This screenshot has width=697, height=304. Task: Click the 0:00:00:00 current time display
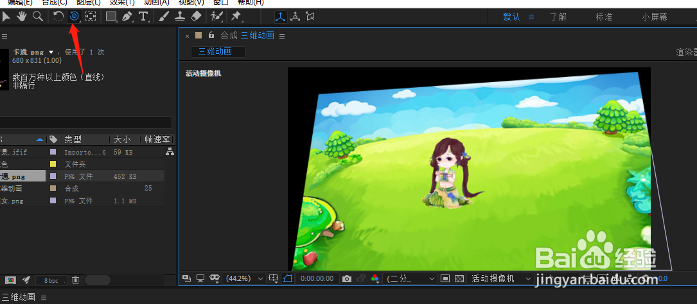pyautogui.click(x=317, y=279)
